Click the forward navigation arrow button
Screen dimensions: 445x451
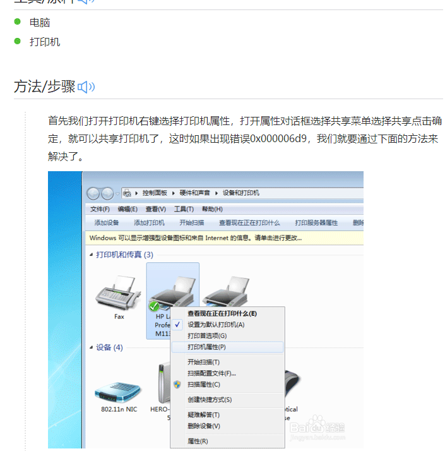[107, 193]
